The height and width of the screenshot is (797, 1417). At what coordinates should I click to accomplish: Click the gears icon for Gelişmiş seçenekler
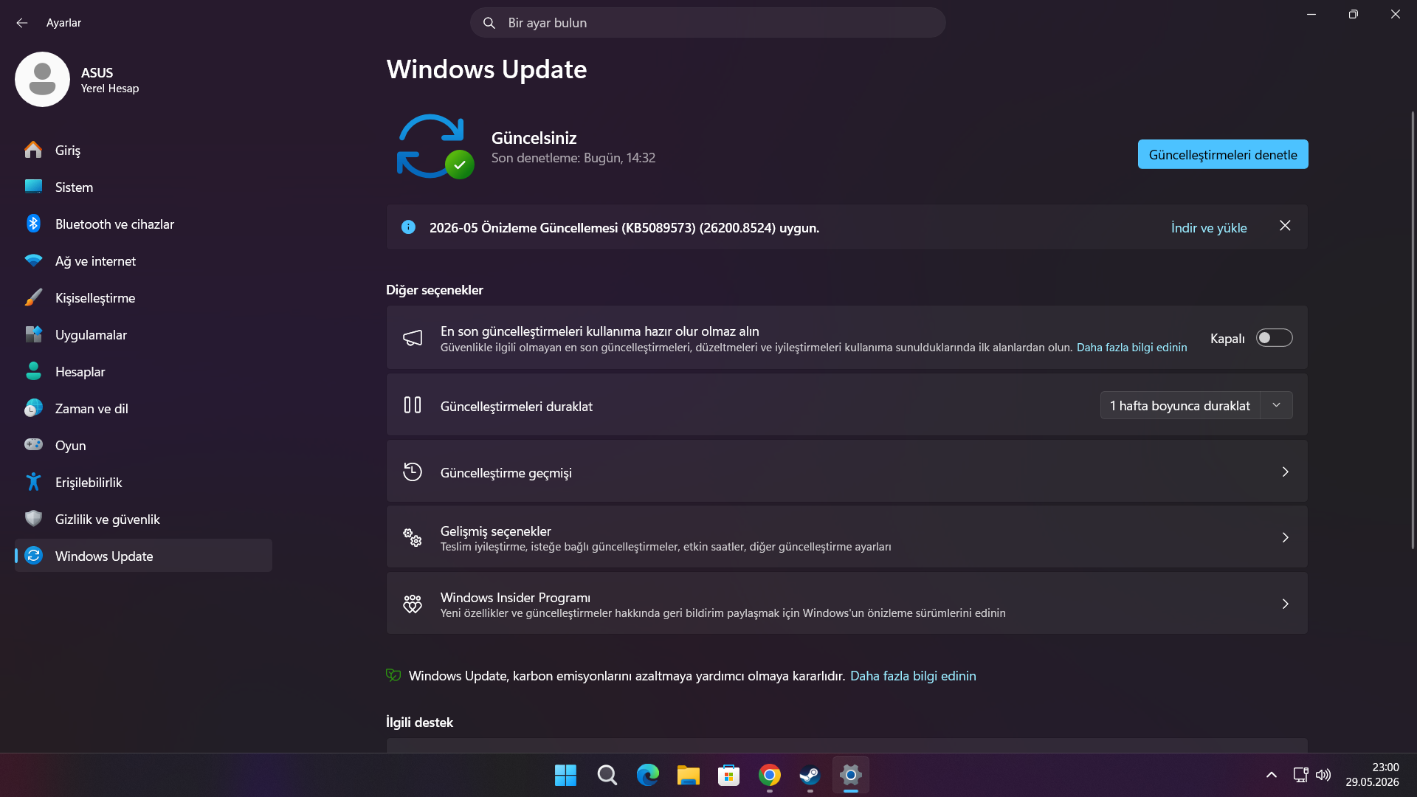point(413,537)
